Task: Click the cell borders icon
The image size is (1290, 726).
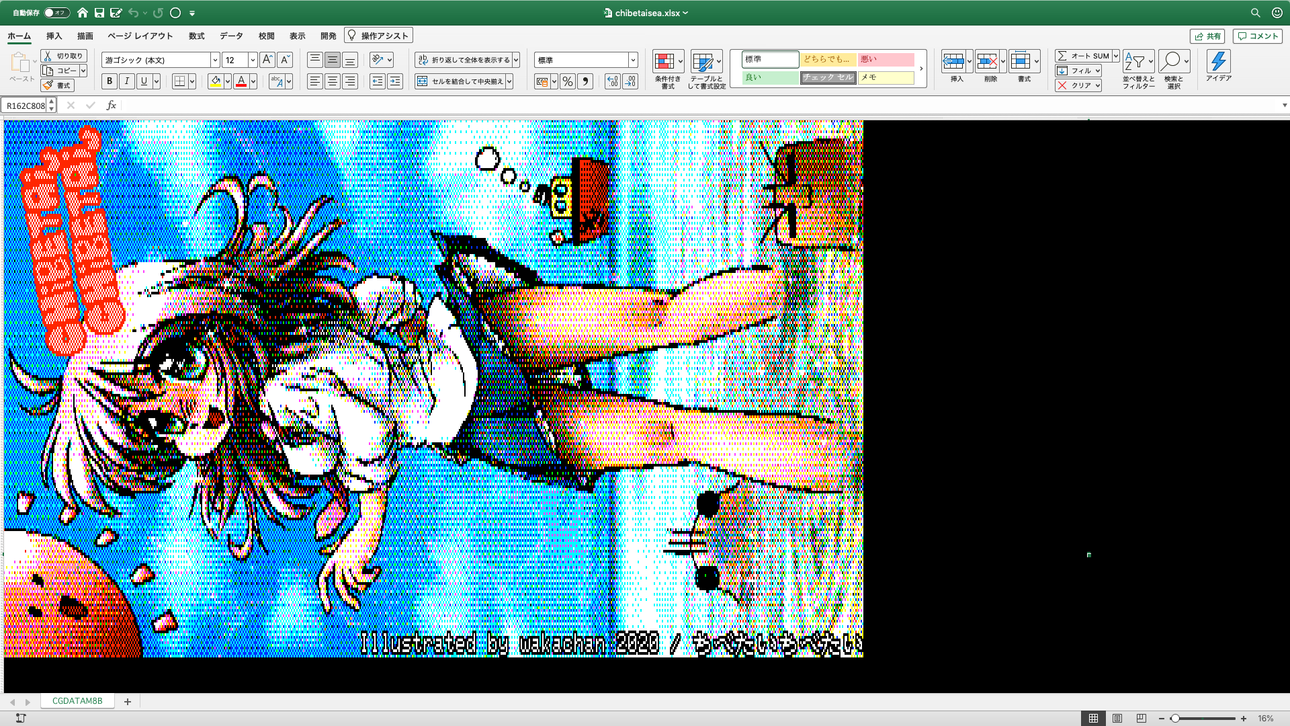Action: (x=179, y=81)
